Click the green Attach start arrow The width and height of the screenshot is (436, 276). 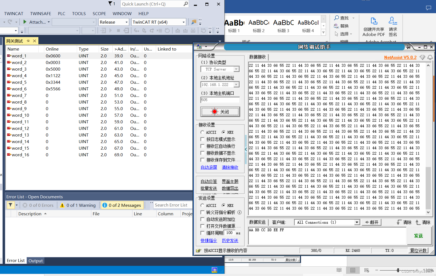[x=25, y=22]
